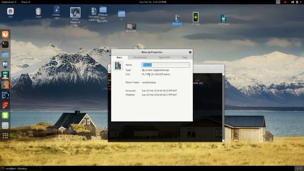Switch to the Open With tab

(164, 57)
